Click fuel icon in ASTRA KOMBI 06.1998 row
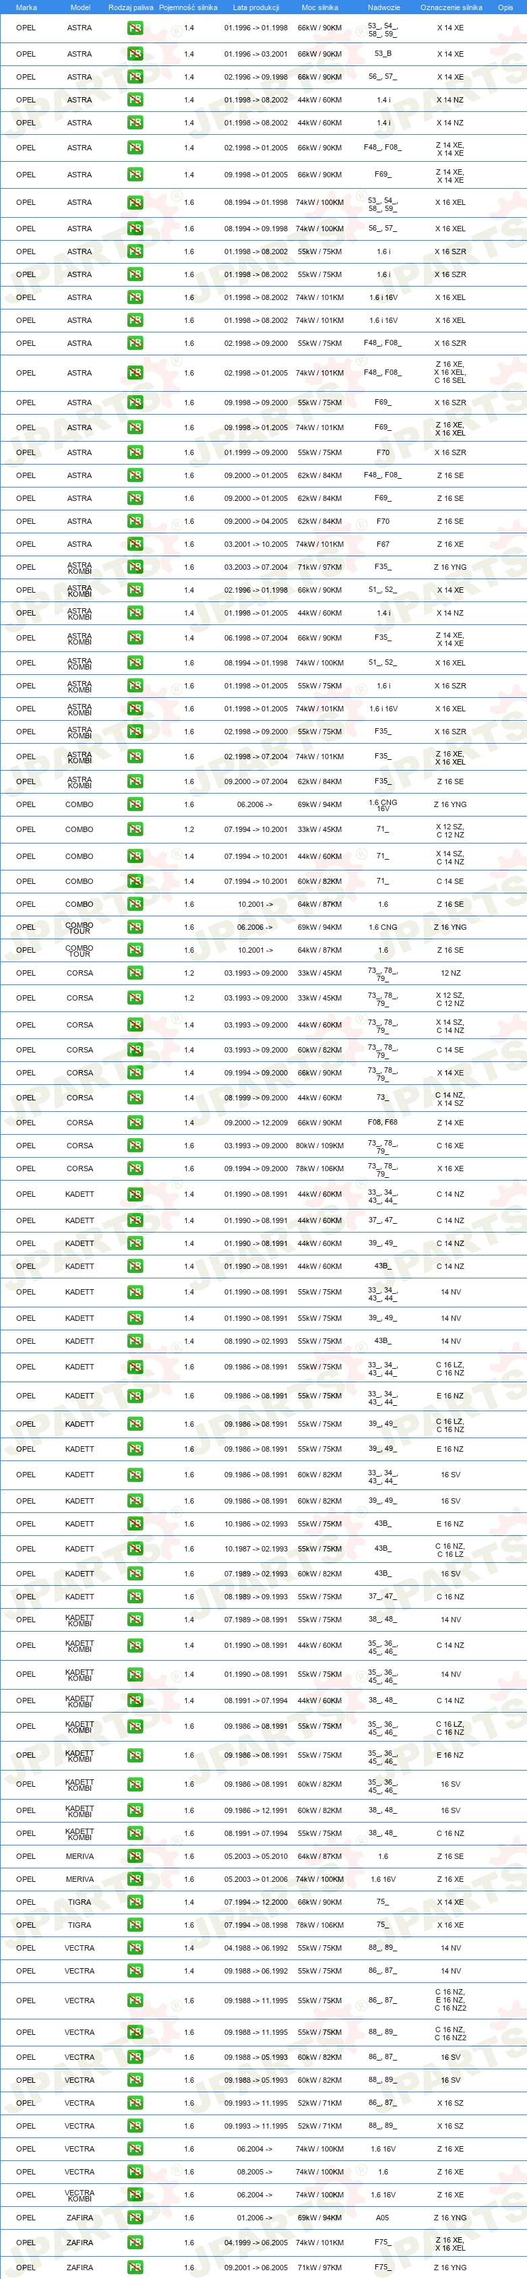 tap(135, 638)
